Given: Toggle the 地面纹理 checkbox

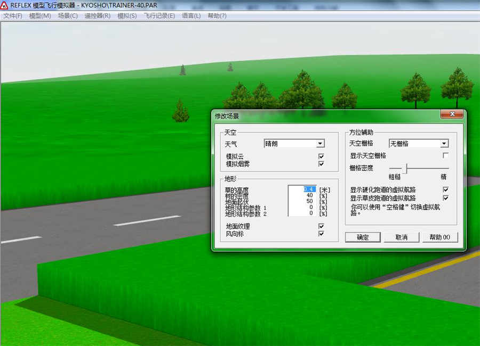Looking at the screenshot, I should click(321, 226).
